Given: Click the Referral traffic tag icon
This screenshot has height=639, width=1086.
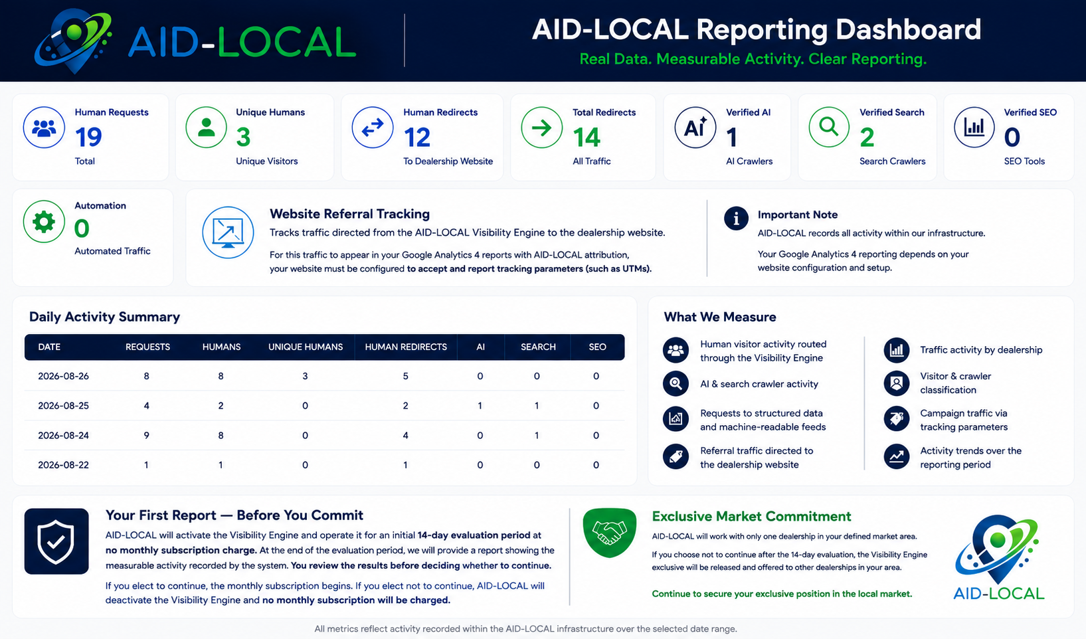Looking at the screenshot, I should click(x=676, y=456).
